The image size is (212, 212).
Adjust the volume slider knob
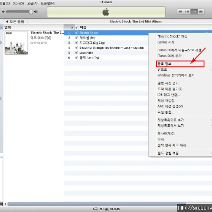pyautogui.click(x=31, y=12)
